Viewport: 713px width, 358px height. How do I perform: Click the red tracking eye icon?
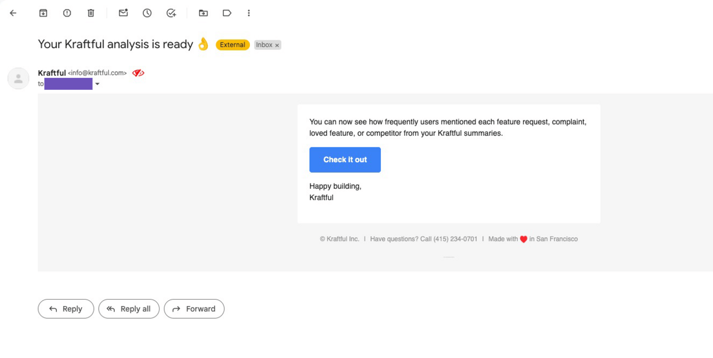coord(138,73)
